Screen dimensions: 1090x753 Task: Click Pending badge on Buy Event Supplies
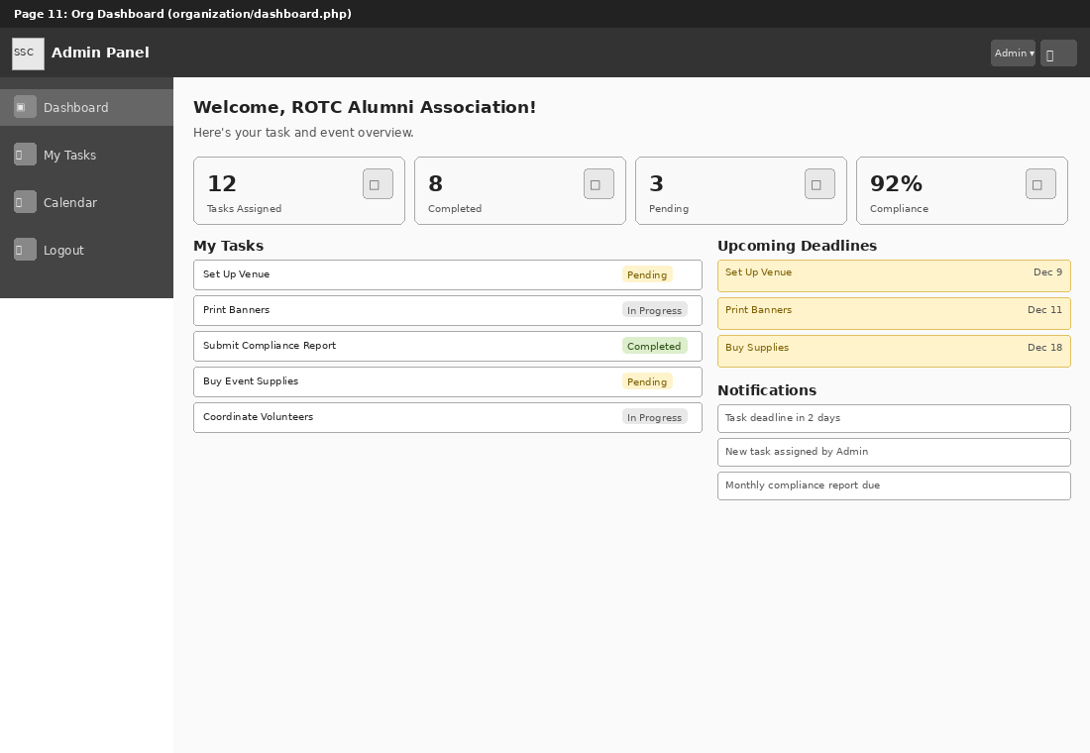click(x=647, y=381)
